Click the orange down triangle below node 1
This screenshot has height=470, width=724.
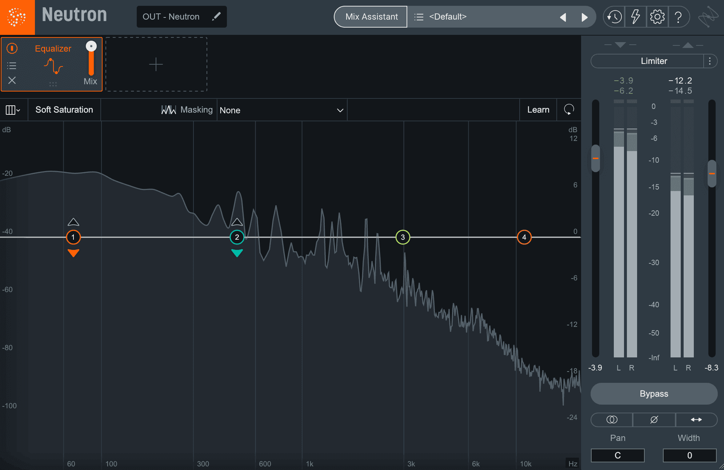pos(73,253)
